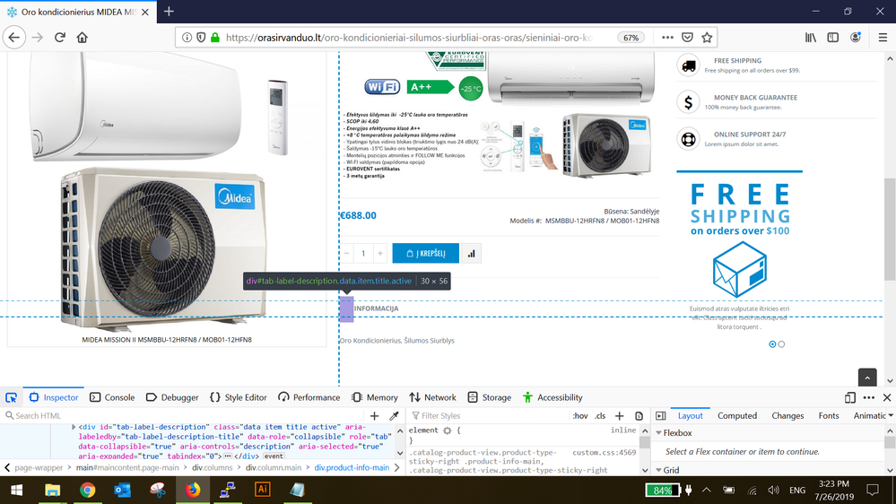Toggle Responsive Design Mode
This screenshot has height=504, width=896.
pyautogui.click(x=849, y=397)
